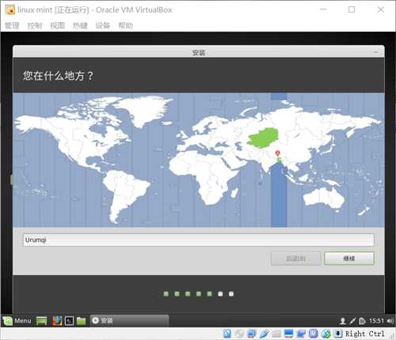Image resolution: width=396 pixels, height=340 pixels.
Task: Click the pen-shaped tray icon next to the user icon
Action: pos(352,321)
